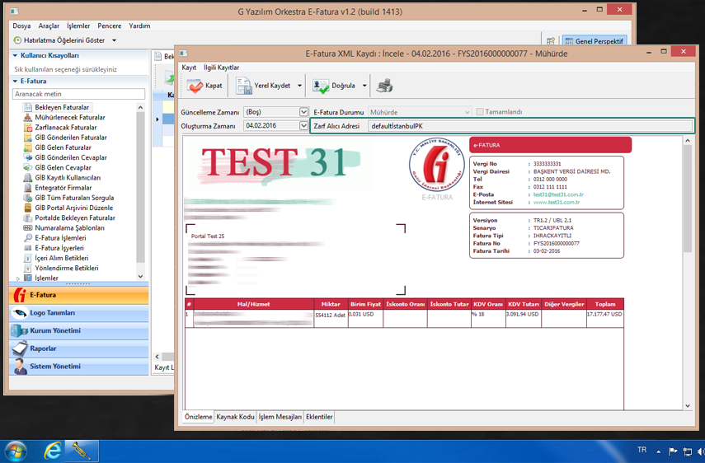The height and width of the screenshot is (463, 705).
Task: Open Oluşturma Zamanı date dropdown
Action: click(x=304, y=126)
